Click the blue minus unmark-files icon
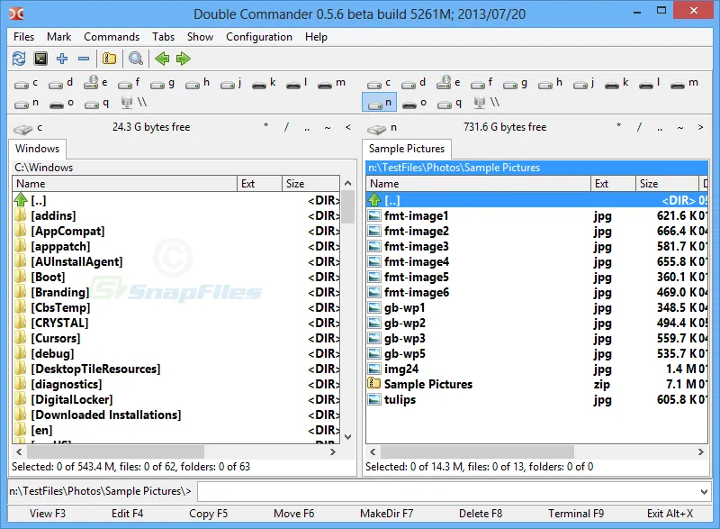This screenshot has height=529, width=720. tap(84, 59)
